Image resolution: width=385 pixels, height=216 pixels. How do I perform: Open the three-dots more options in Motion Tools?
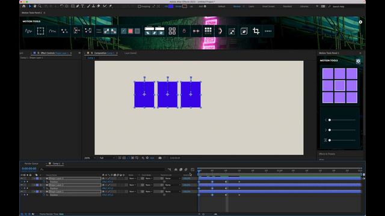pos(268,31)
